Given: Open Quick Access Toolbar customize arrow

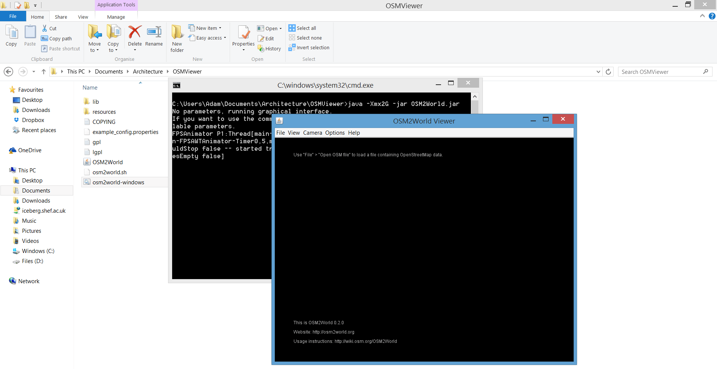Looking at the screenshot, I should (35, 6).
